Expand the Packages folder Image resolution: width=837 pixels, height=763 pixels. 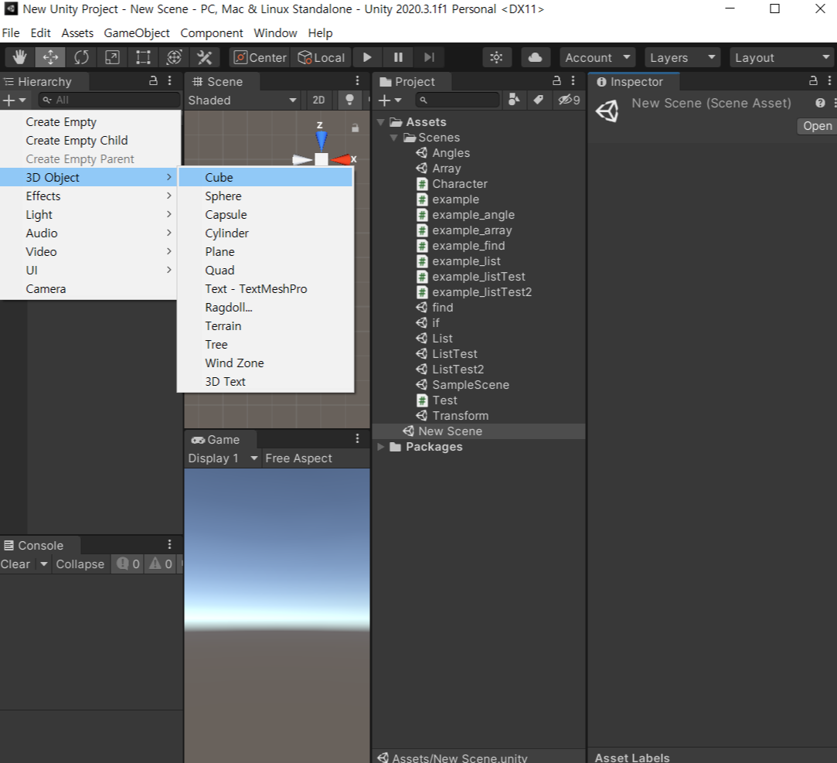tap(380, 447)
